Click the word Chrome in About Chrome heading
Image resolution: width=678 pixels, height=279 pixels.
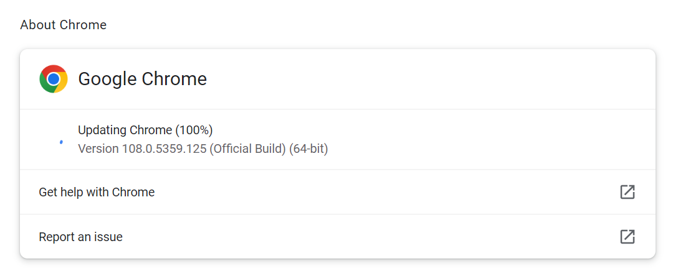(84, 25)
